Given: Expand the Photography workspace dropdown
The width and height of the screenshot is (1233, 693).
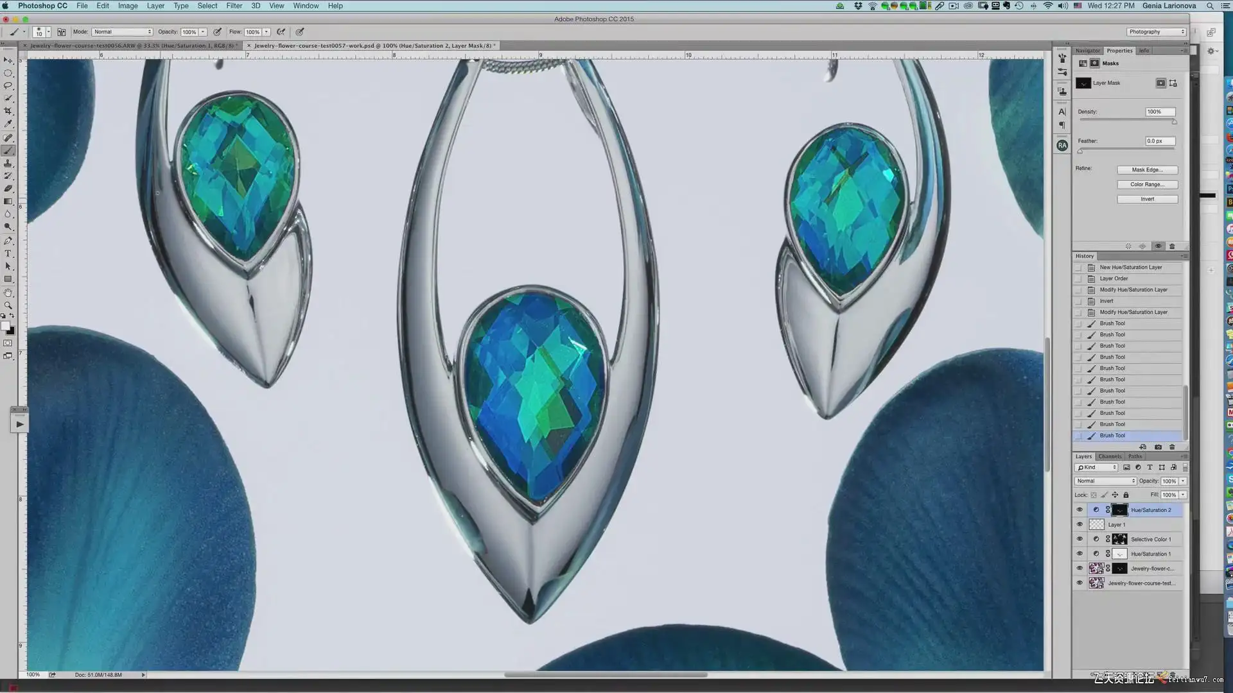Looking at the screenshot, I should click(x=1156, y=31).
